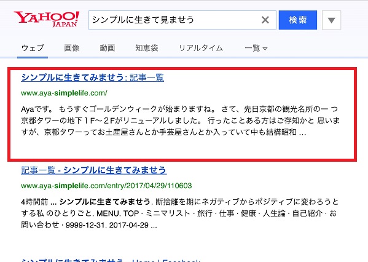Click the snippet text starting with 4時間前
Viewport: 368px width, 262px height.
pos(180,213)
